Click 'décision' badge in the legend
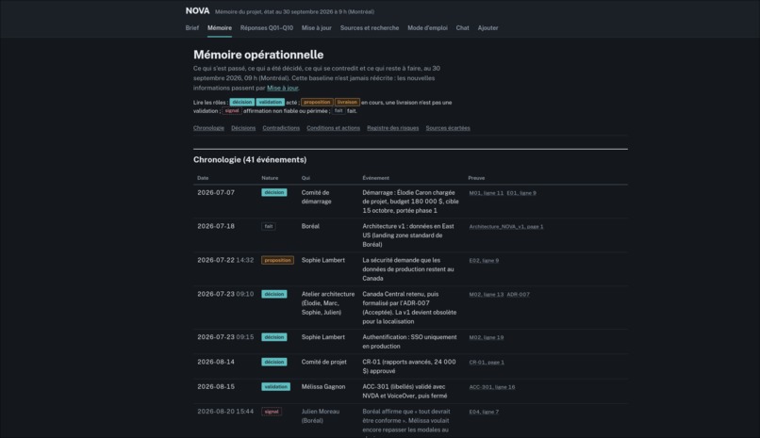 click(x=242, y=102)
